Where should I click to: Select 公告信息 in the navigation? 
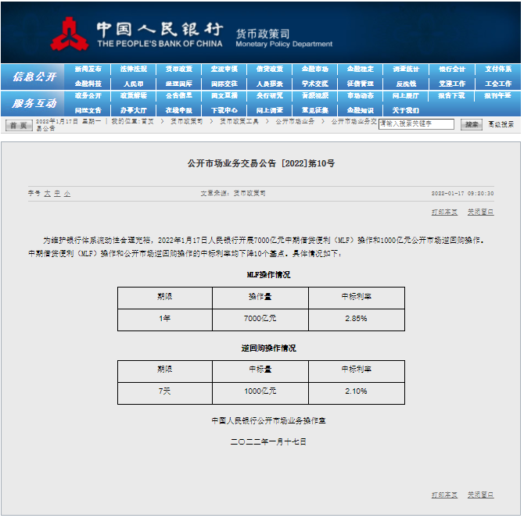179,96
